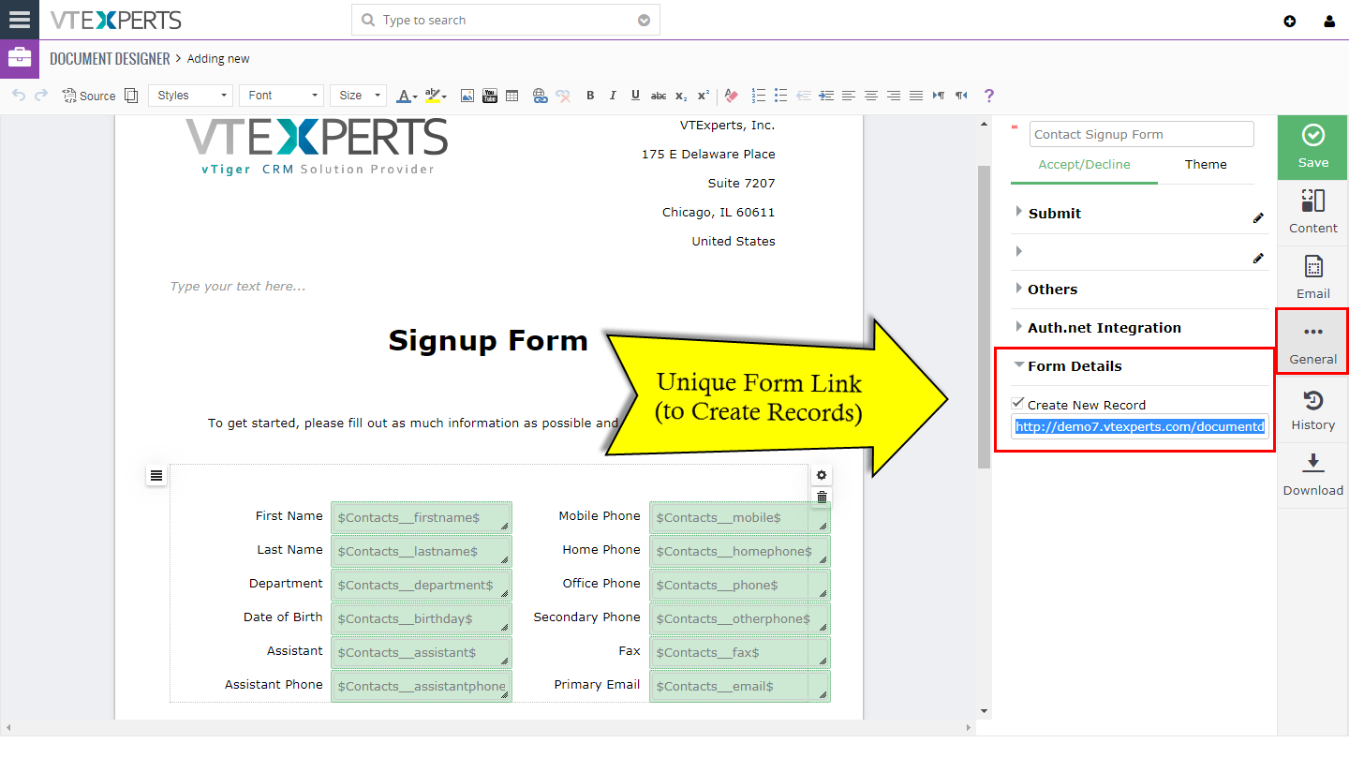
Task: Delete the block with trash icon
Action: (x=822, y=498)
